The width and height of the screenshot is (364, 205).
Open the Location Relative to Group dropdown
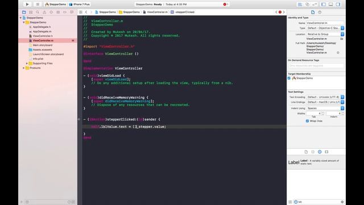tap(325, 34)
